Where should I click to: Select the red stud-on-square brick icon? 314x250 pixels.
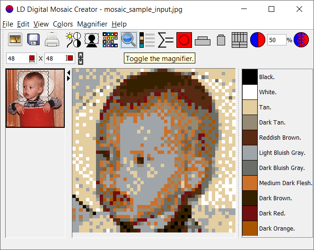184,40
